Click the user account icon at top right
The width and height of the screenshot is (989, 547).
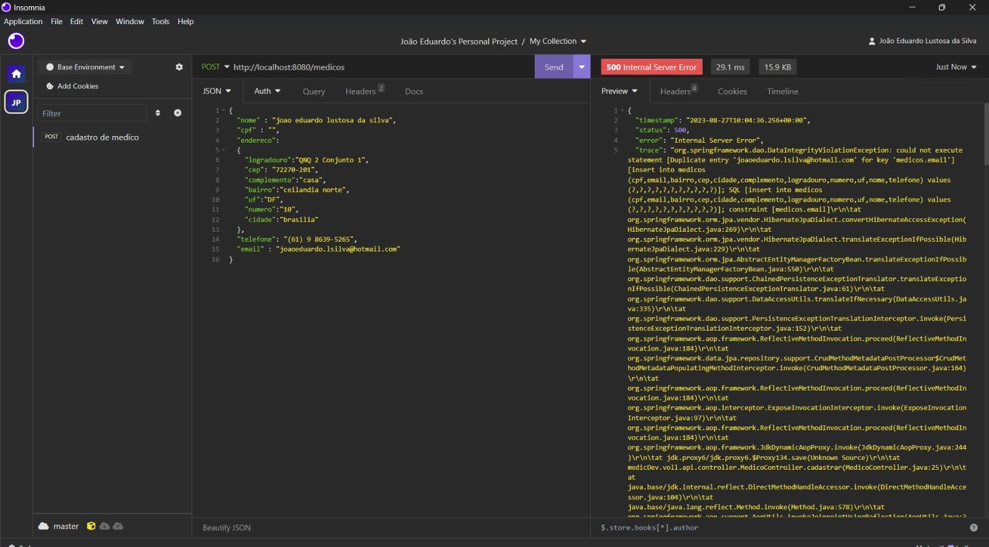pyautogui.click(x=872, y=41)
